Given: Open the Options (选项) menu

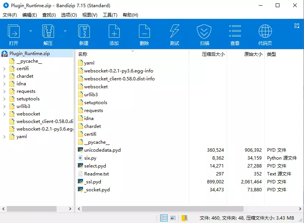Looking at the screenshot, I should point(69,15).
